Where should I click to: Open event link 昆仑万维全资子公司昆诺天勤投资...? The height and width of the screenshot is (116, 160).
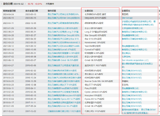pyautogui.click(x=64, y=65)
